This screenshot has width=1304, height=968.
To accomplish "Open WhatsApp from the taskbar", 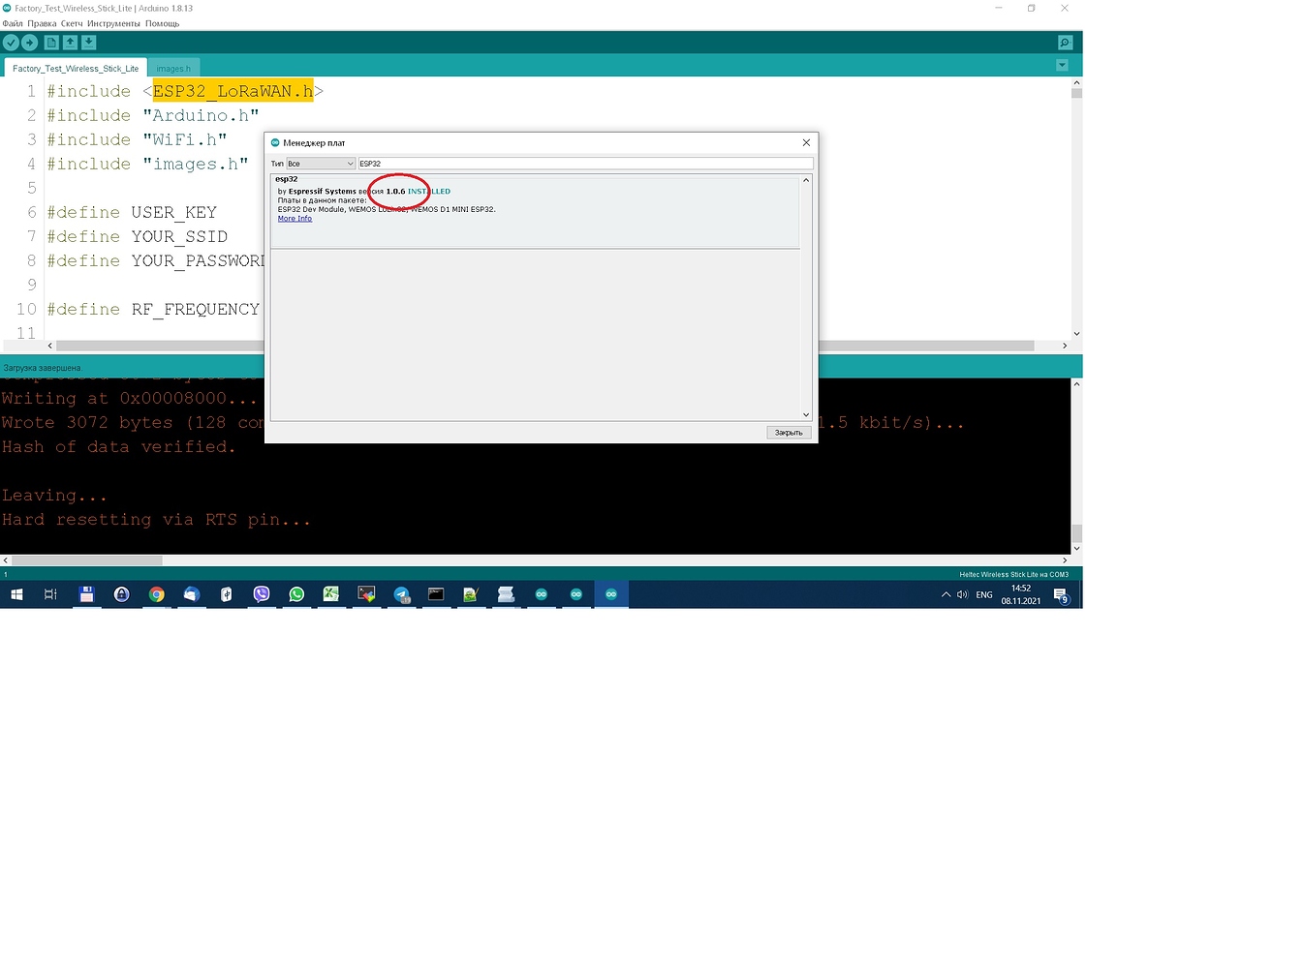I will (296, 594).
